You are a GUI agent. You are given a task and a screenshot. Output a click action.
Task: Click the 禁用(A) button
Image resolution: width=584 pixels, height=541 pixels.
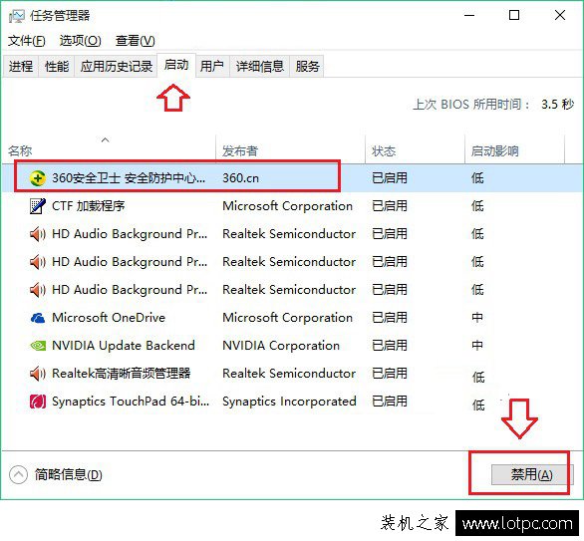531,474
